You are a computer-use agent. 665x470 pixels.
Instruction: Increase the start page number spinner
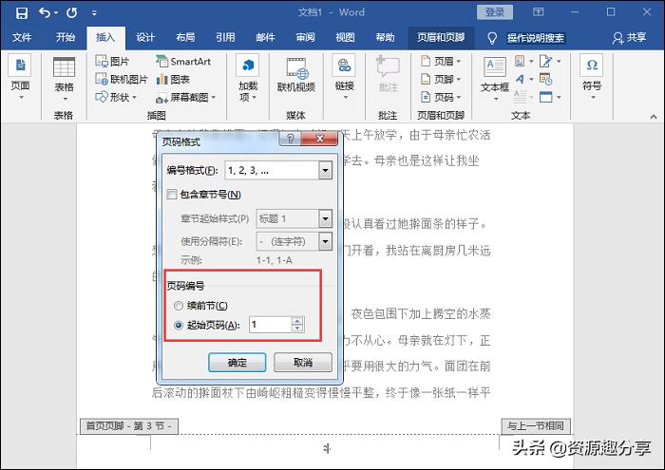[x=297, y=321]
